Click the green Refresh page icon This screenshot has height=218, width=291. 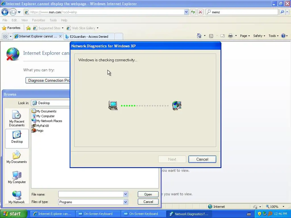pyautogui.click(x=193, y=12)
